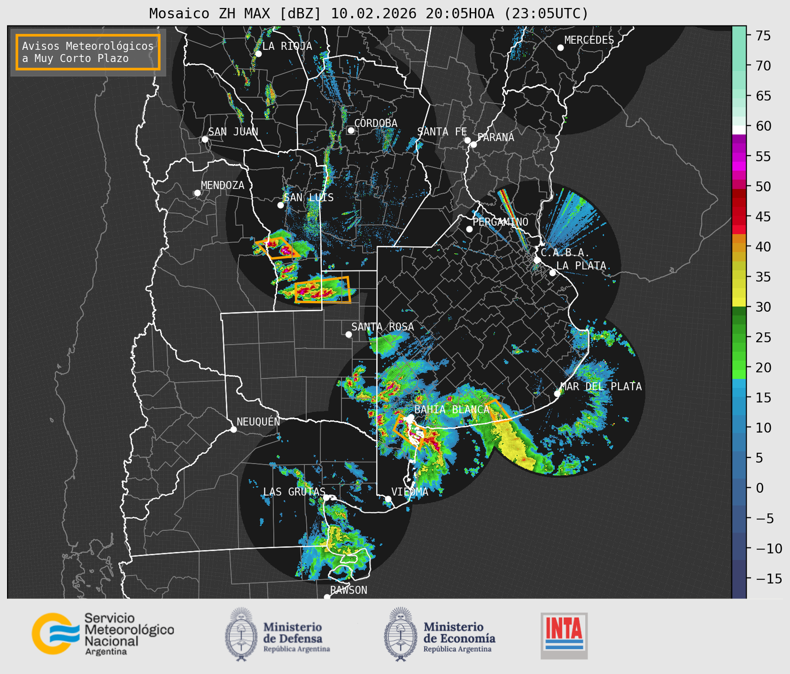
Task: Click the 'C.A.B.A.' city label
Action: point(565,253)
